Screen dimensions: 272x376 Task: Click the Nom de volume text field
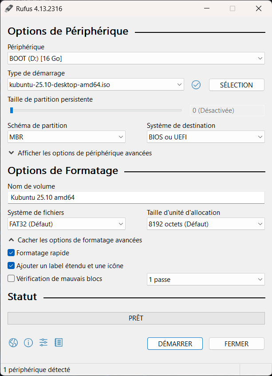point(136,198)
